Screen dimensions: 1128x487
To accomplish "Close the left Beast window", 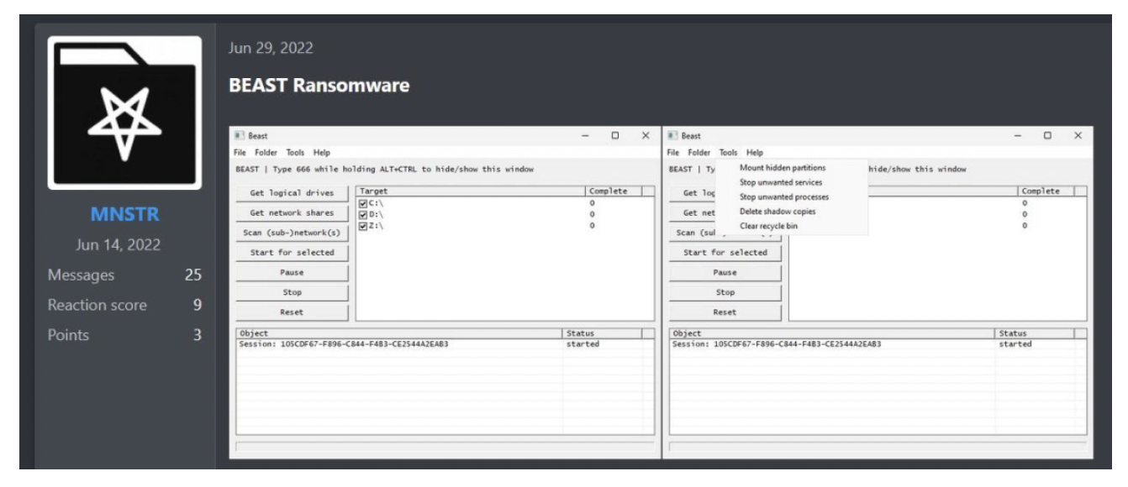I will [x=645, y=134].
